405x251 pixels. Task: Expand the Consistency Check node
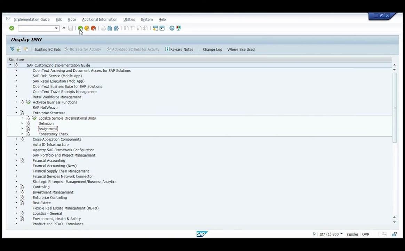point(22,134)
